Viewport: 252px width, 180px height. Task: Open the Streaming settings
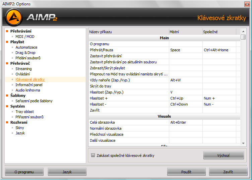(23, 69)
